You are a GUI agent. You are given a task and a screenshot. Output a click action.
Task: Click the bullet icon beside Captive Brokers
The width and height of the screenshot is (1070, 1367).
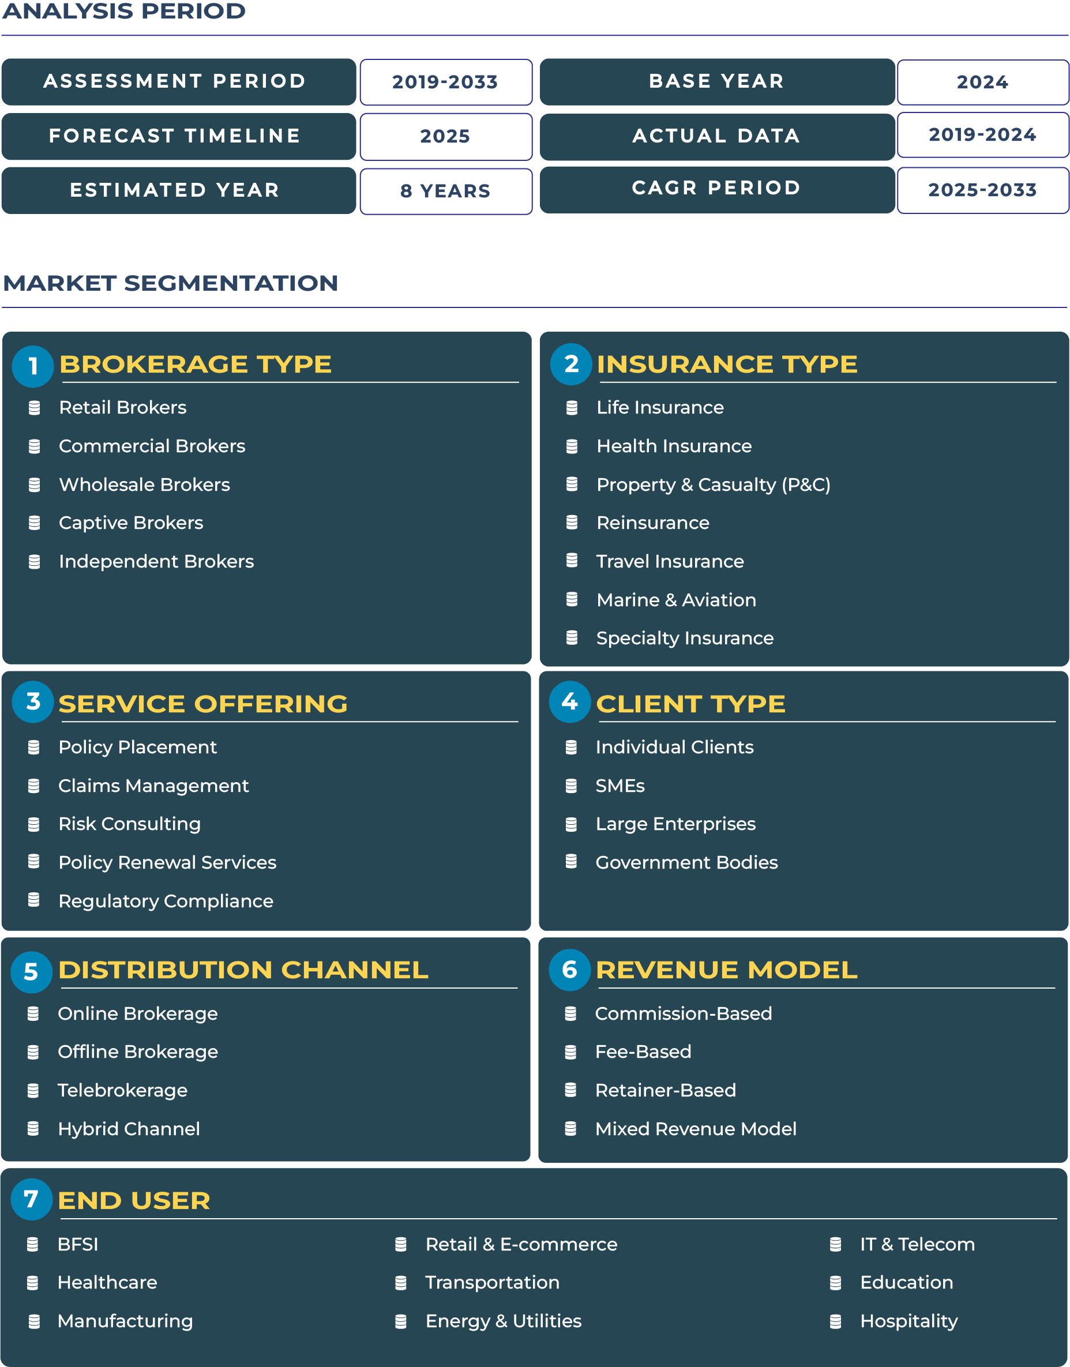click(35, 523)
